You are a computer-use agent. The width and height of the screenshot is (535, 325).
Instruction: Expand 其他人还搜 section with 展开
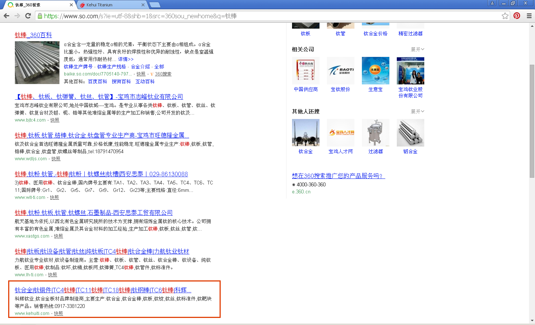(x=417, y=112)
